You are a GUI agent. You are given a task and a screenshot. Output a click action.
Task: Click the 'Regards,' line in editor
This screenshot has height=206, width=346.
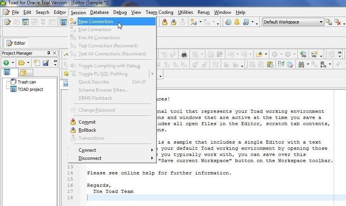pyautogui.click(x=99, y=185)
